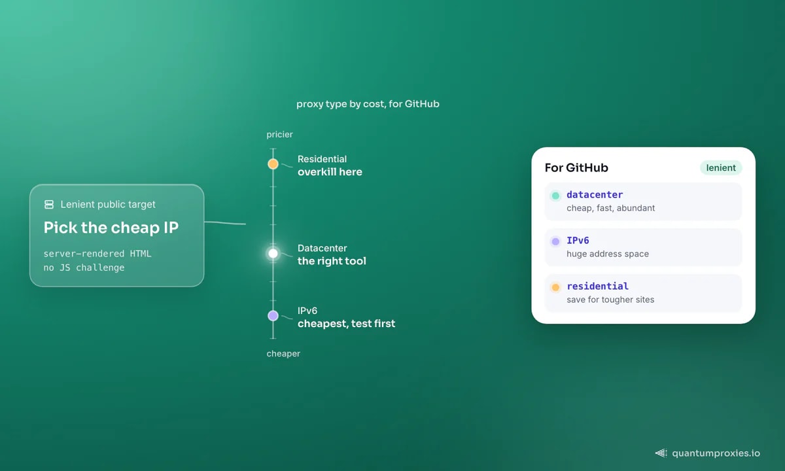Click the 'the right tool' caption
Viewport: 785px width, 471px height.
332,261
